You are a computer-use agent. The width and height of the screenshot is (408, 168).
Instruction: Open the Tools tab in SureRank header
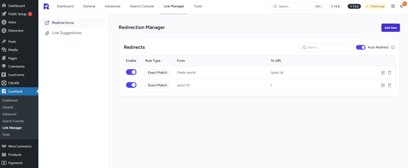coord(198,6)
